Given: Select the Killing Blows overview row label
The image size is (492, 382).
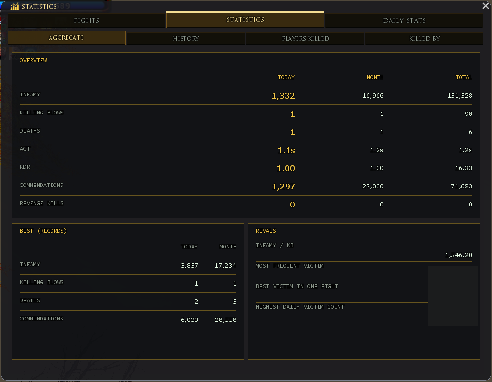Looking at the screenshot, I should (x=42, y=113).
